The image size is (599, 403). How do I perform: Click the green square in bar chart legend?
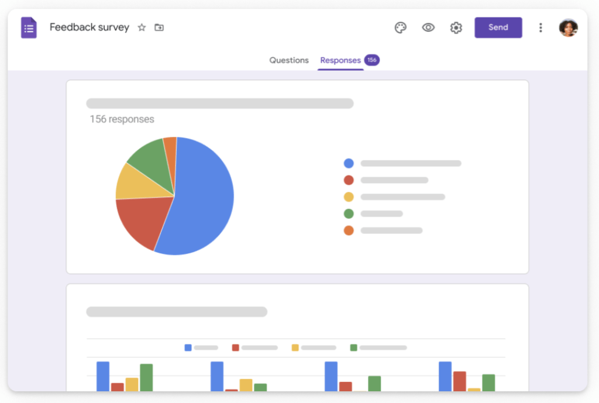353,347
